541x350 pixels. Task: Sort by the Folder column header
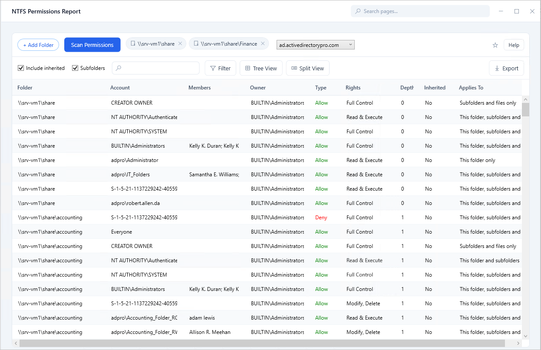25,88
